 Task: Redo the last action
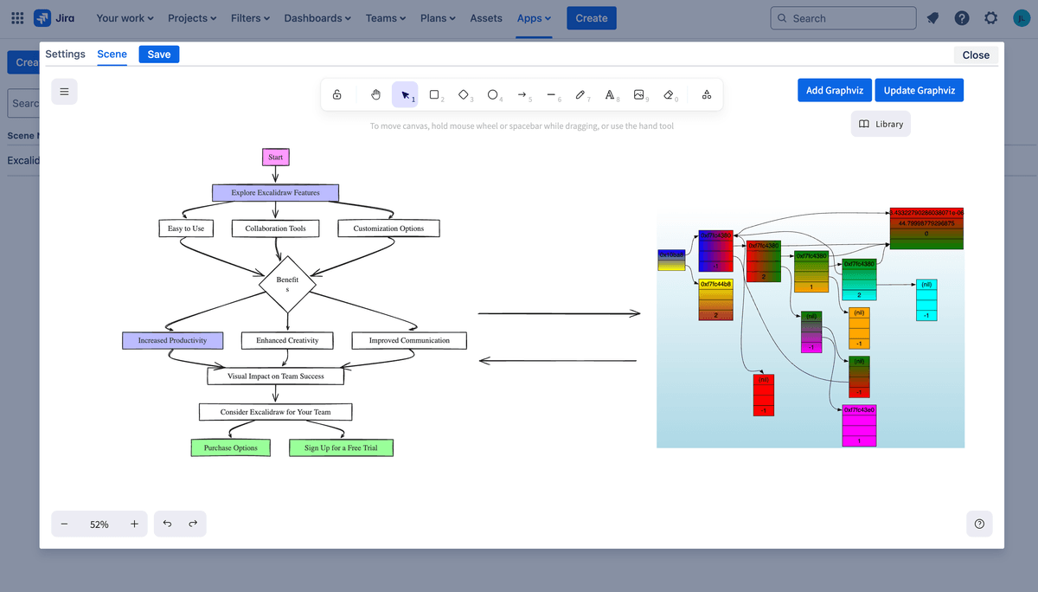point(193,524)
